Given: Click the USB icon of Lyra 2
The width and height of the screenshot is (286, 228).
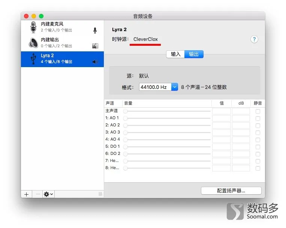Looking at the screenshot, I should (x=33, y=58).
